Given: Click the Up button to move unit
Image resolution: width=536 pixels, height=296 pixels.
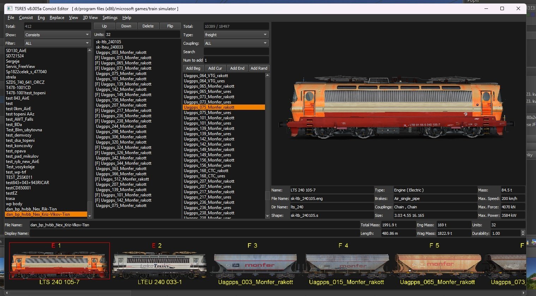Looking at the screenshot, I should [x=104, y=26].
